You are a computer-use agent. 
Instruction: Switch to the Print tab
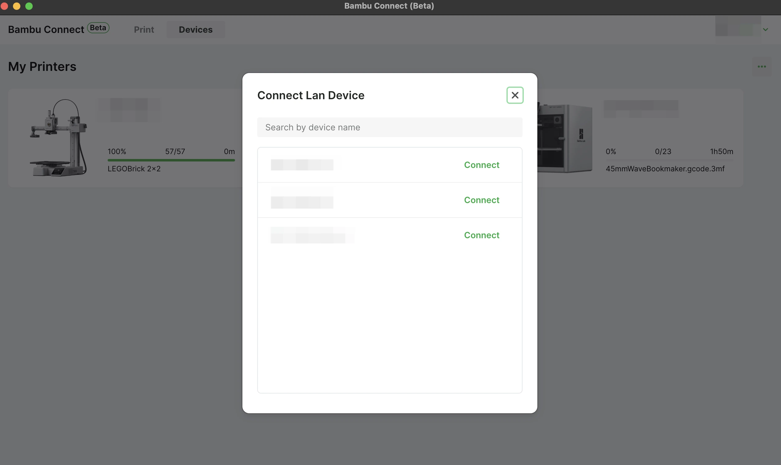click(144, 30)
